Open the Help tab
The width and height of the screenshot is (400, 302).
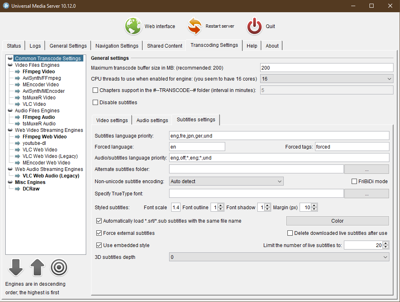(x=252, y=46)
